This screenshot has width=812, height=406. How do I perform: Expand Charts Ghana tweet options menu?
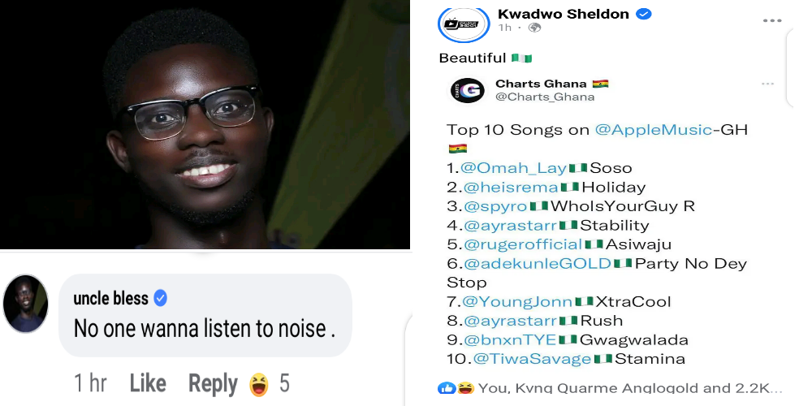pos(767,84)
